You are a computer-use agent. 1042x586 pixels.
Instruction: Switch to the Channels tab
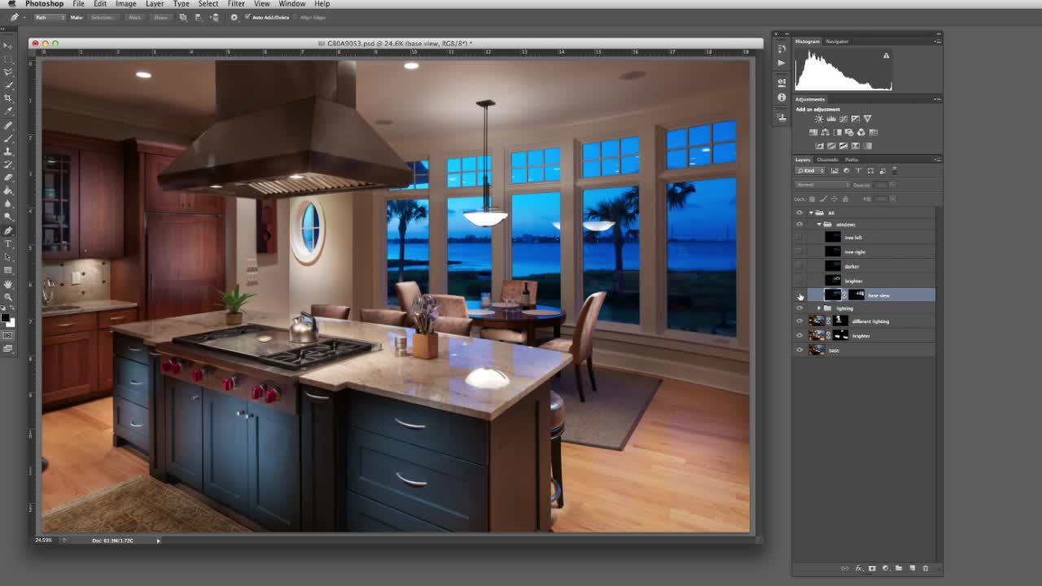[827, 160]
